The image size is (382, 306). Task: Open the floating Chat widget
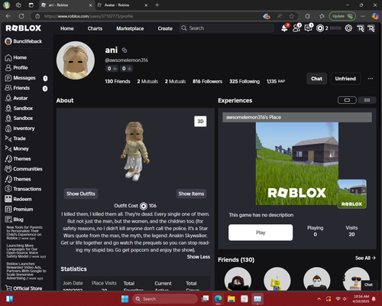(x=368, y=285)
